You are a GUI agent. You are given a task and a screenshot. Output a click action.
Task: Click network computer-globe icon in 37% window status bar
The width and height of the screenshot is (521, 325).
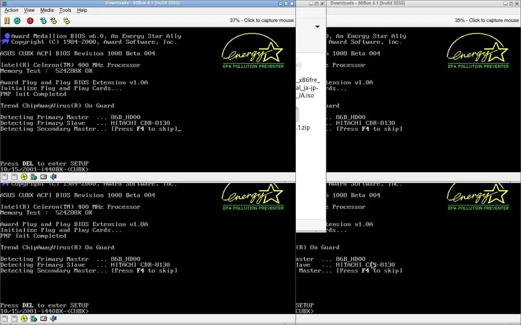(34, 177)
